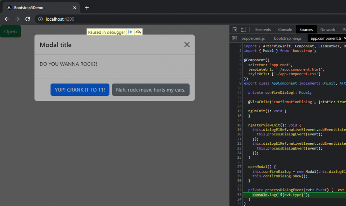Open the popper.min.js file tab
346x206 pixels.
(254, 39)
